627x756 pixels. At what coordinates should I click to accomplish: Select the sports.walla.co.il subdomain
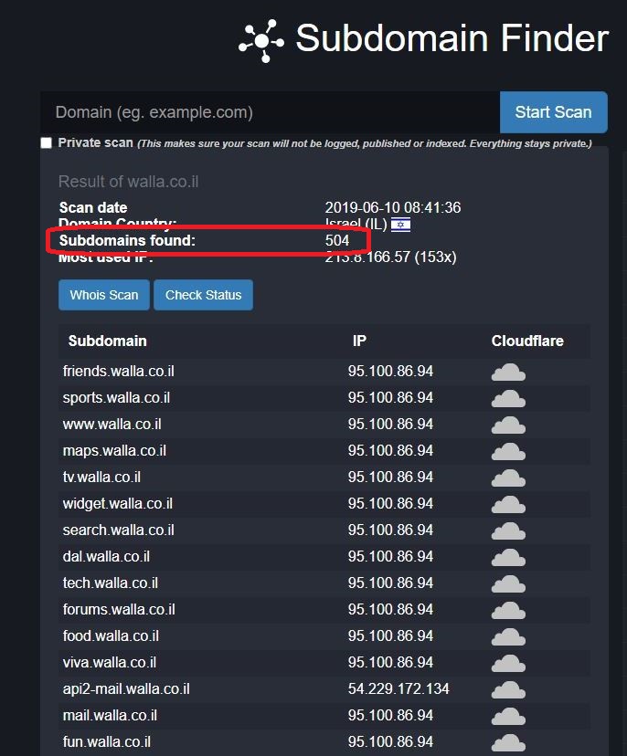pos(116,398)
